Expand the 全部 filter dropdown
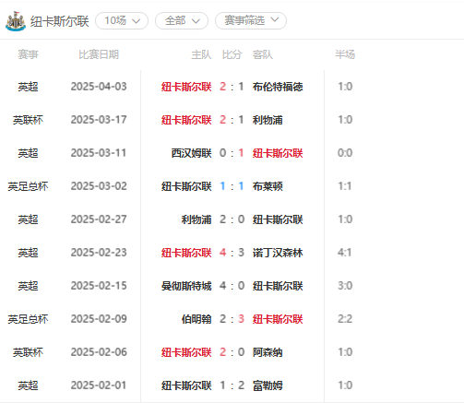 coord(182,21)
